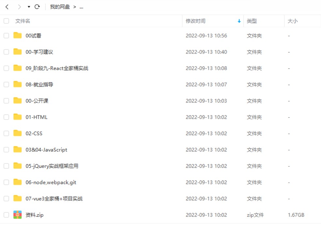
Task: Click the timestamp 2022-09-13 10:07
Action: point(206,85)
